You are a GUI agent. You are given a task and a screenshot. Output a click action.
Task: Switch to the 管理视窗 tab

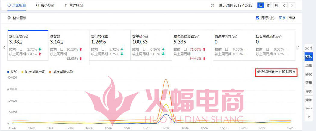point(74,5)
